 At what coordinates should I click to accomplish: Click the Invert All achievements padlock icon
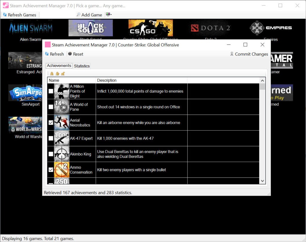tap(57, 74)
